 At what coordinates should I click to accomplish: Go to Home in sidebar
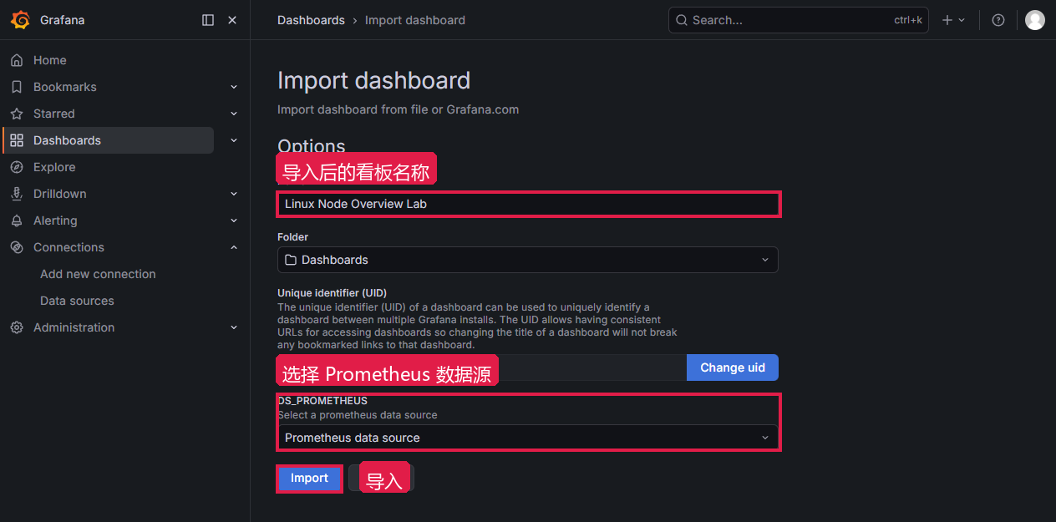(x=49, y=60)
